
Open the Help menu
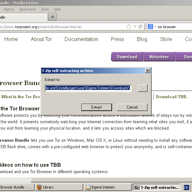(57, 9)
